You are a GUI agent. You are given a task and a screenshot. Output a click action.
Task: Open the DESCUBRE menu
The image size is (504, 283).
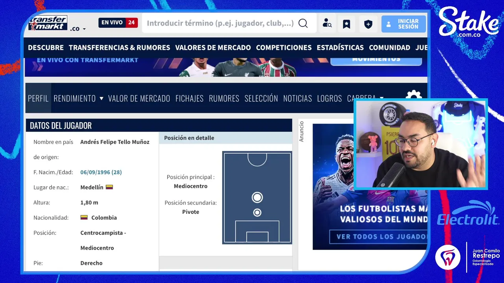(x=46, y=48)
